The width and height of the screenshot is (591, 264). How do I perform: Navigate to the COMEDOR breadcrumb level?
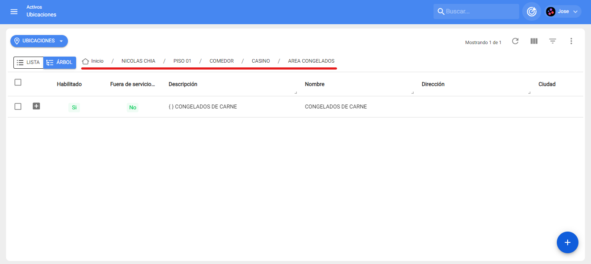222,61
